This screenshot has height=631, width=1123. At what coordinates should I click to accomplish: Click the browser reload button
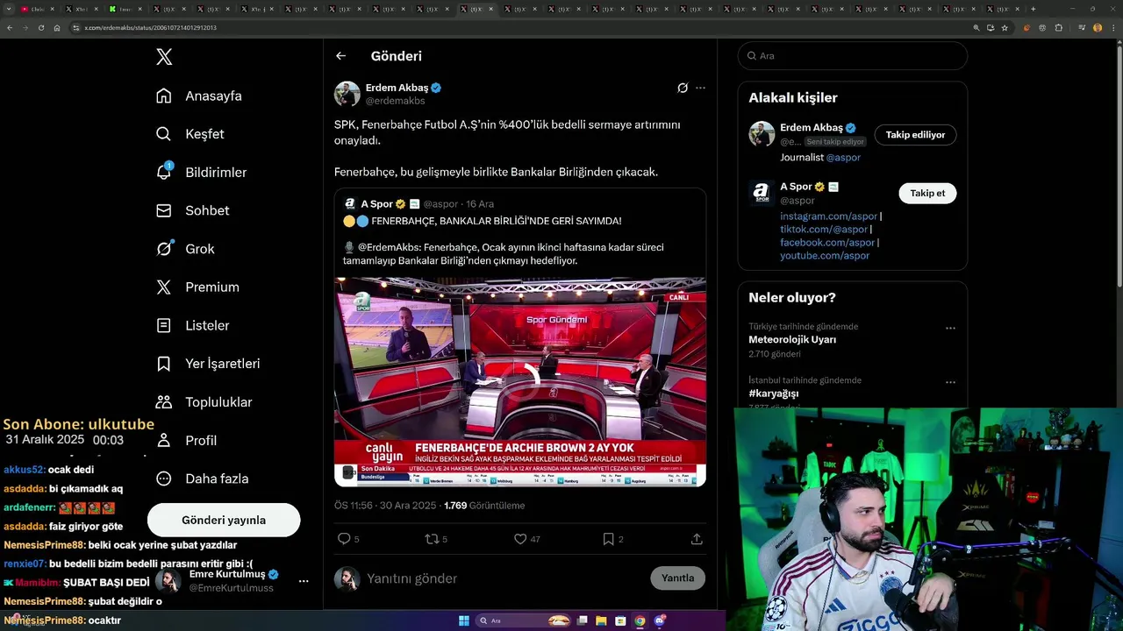pyautogui.click(x=40, y=27)
